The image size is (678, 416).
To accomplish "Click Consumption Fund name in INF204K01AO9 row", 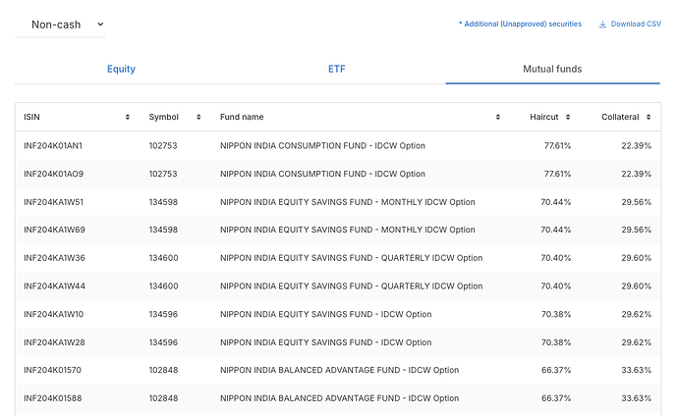I will click(x=322, y=174).
